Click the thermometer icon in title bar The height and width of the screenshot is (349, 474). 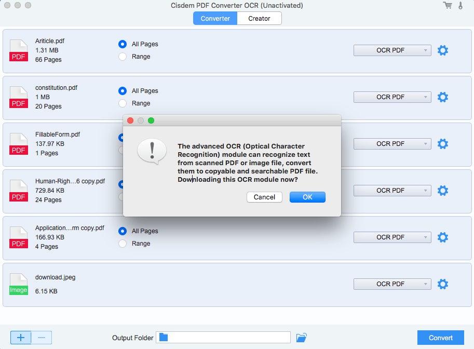pos(461,5)
